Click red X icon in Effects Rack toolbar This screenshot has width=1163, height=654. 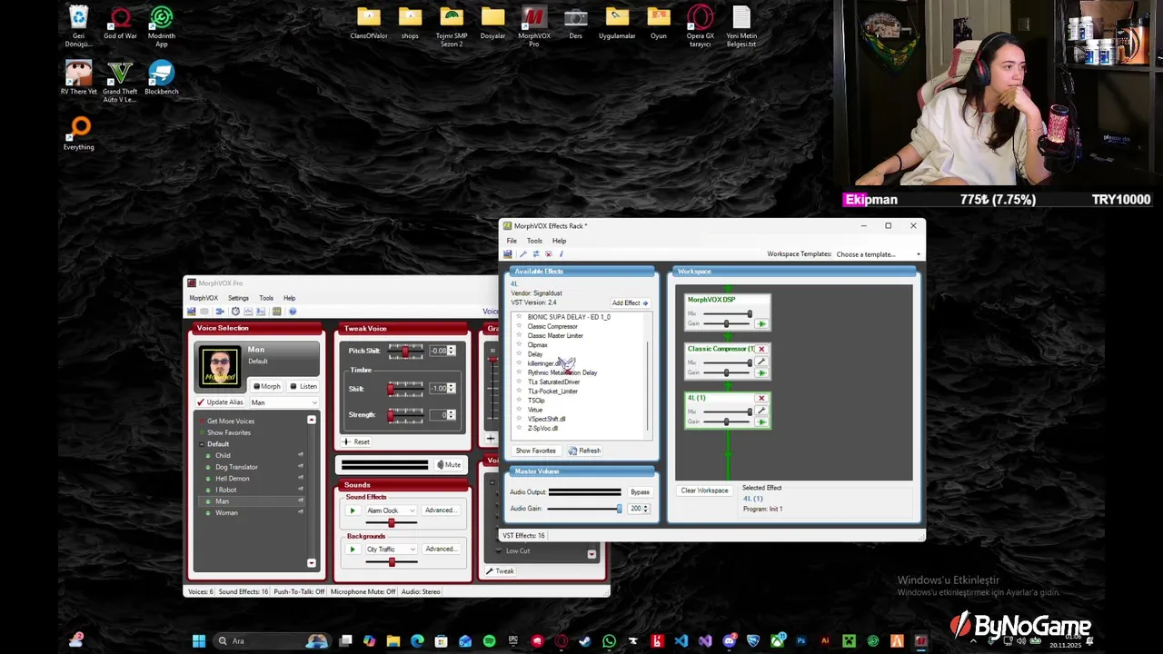[x=548, y=254]
